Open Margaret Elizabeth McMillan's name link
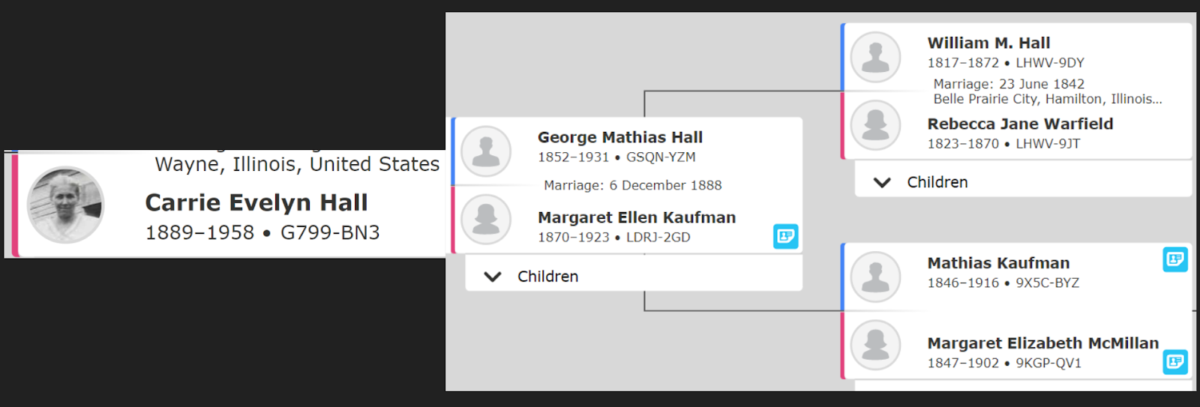This screenshot has height=407, width=1200. pyautogui.click(x=1043, y=343)
